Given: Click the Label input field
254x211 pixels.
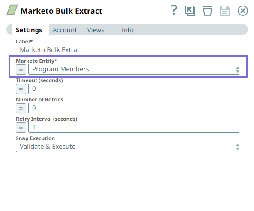Looking at the screenshot, I should pos(128,50).
